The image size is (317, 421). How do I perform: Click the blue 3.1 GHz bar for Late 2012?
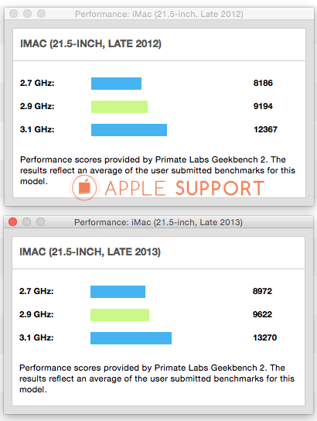tap(129, 130)
